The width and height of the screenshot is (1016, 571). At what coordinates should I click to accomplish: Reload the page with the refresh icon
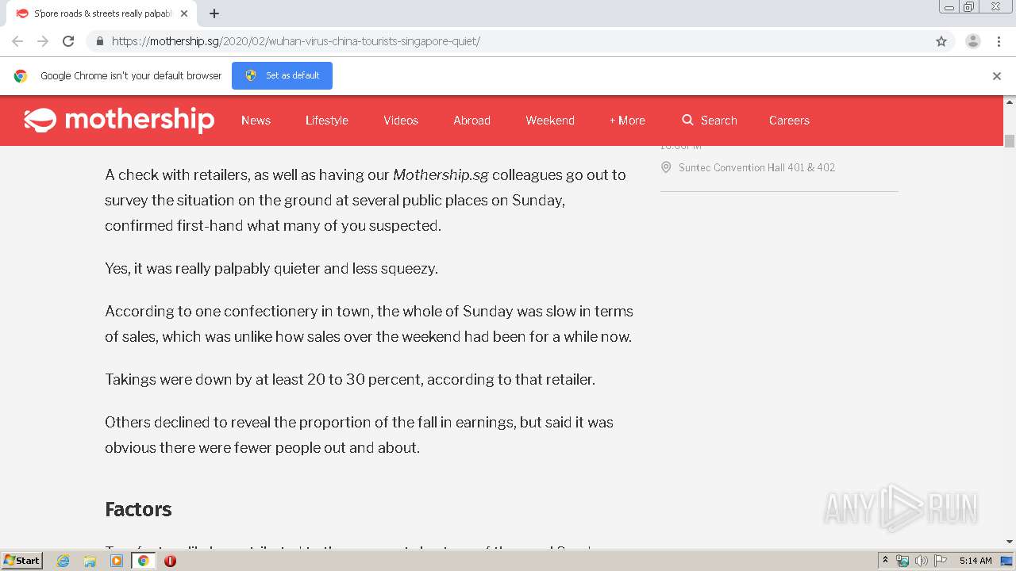tap(68, 41)
